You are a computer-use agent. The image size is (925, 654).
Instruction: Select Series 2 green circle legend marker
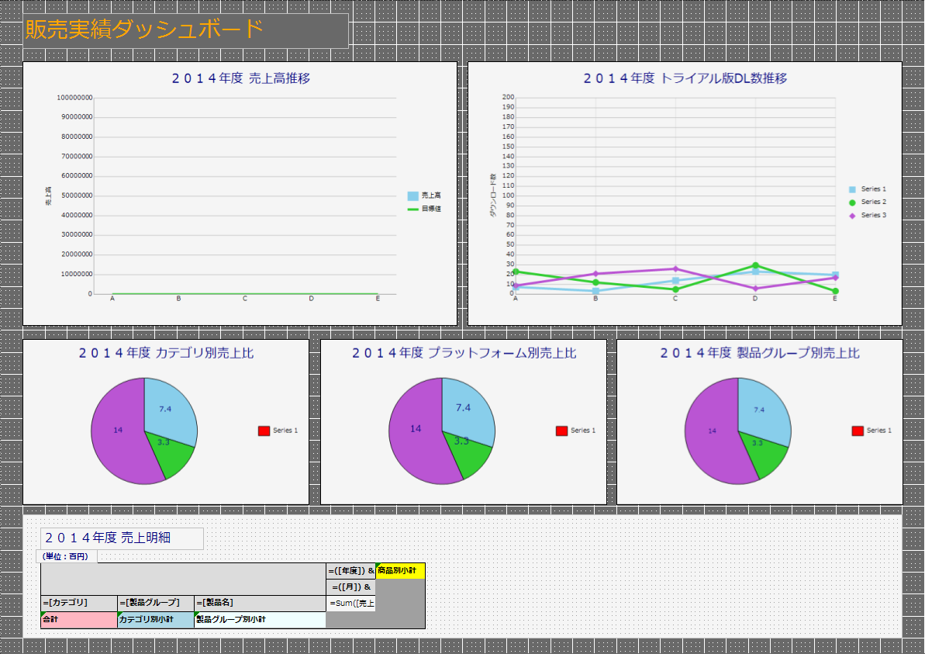pyautogui.click(x=852, y=202)
